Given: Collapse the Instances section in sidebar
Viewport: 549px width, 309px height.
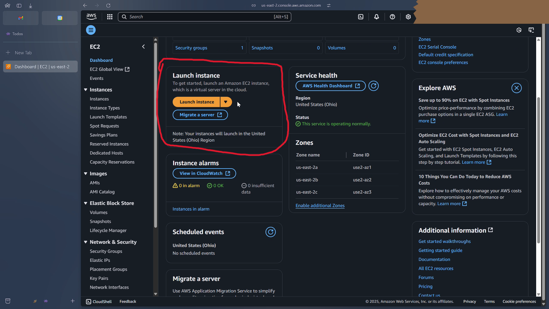Looking at the screenshot, I should [x=85, y=90].
